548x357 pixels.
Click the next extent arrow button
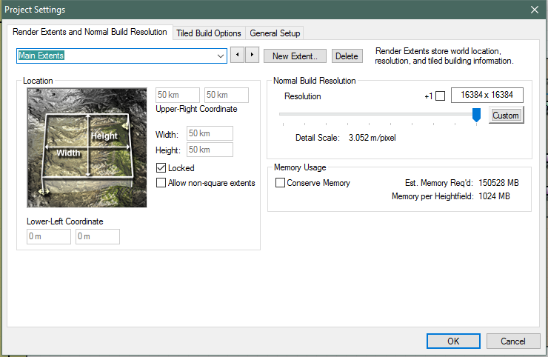[252, 56]
